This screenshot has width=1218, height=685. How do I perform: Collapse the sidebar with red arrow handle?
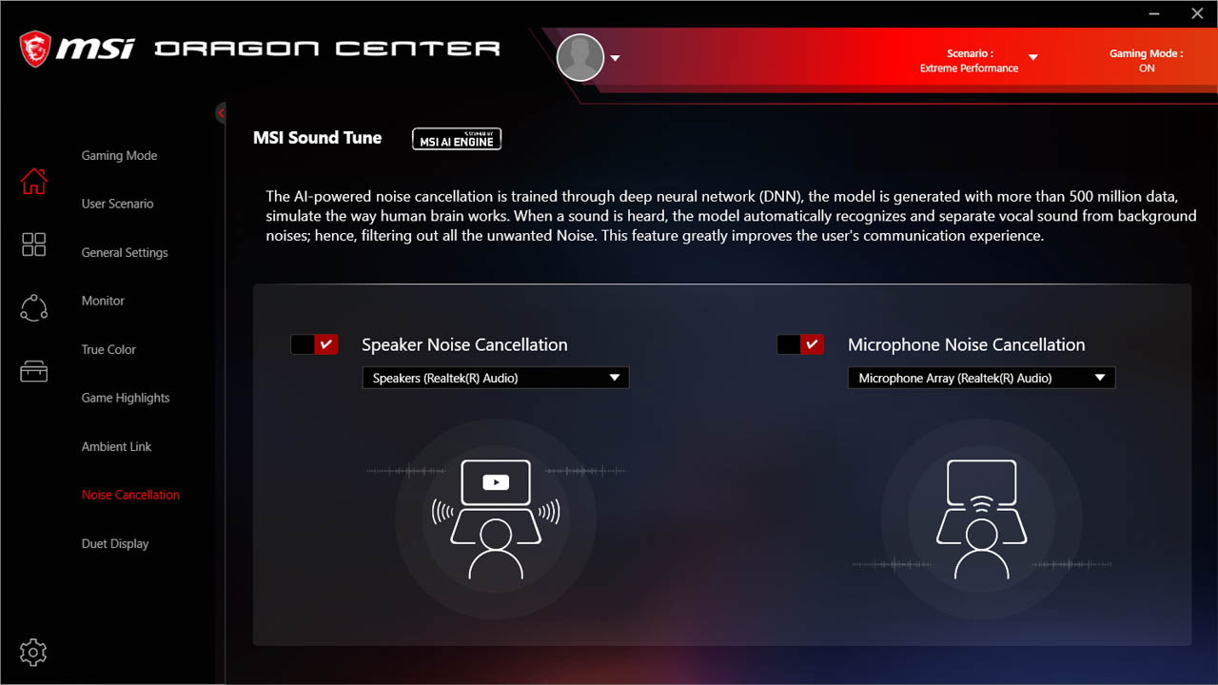click(221, 113)
